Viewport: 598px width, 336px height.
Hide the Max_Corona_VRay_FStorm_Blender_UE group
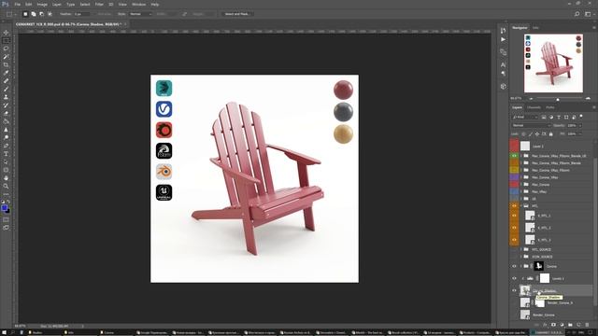tap(514, 156)
